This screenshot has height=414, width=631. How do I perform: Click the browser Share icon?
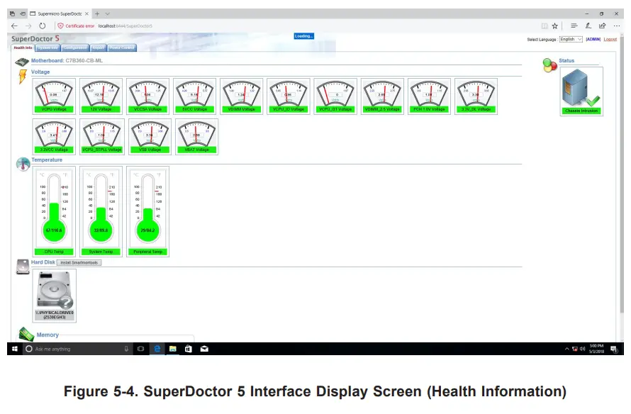point(602,26)
